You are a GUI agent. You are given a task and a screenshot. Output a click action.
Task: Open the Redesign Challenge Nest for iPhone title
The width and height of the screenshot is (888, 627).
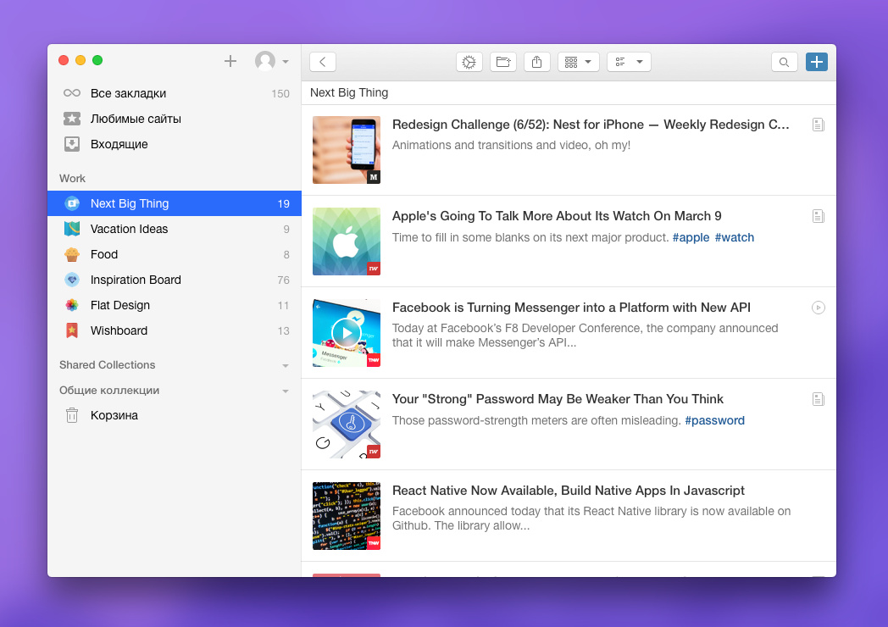(591, 125)
